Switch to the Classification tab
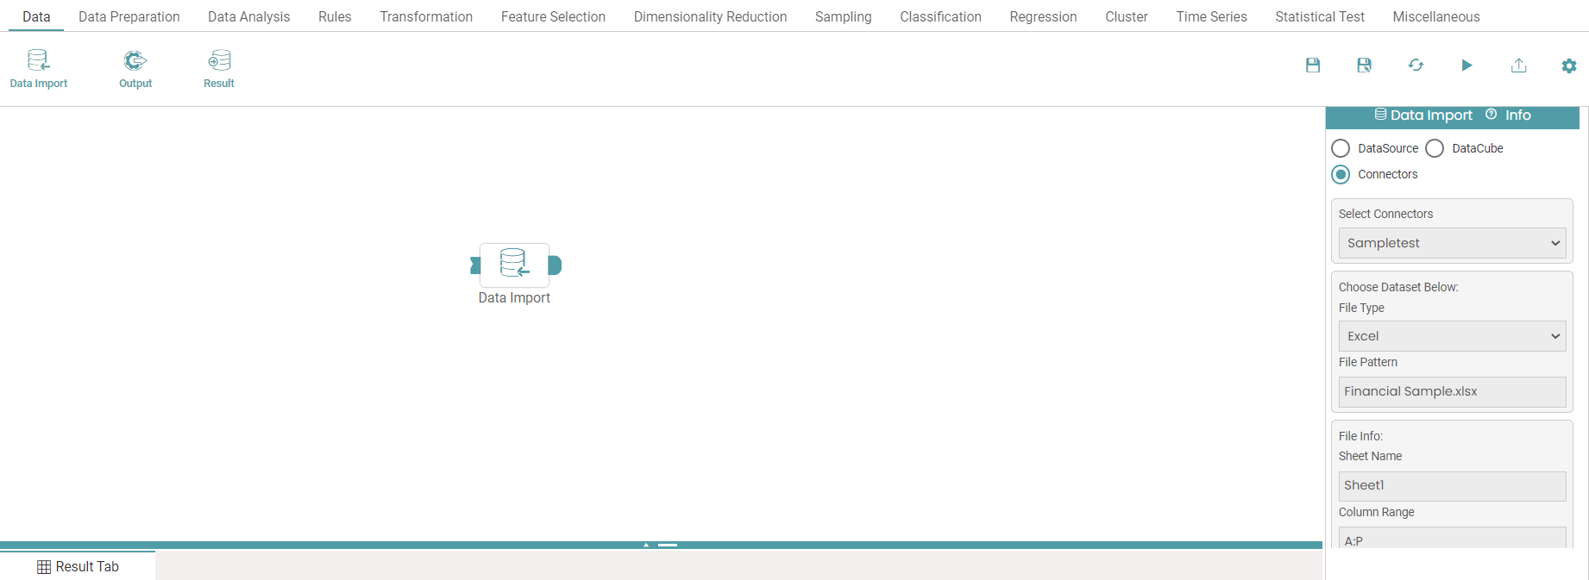 [x=940, y=16]
